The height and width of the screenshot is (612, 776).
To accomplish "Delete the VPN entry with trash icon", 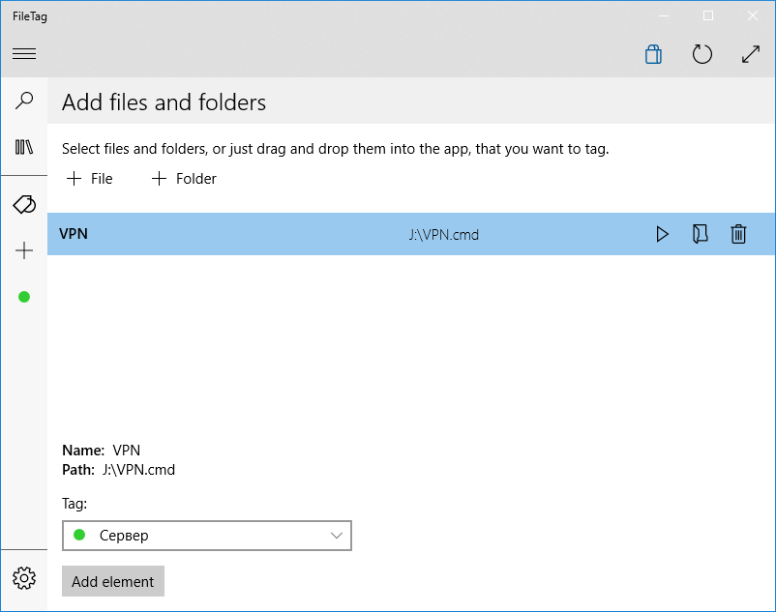I will pos(738,234).
